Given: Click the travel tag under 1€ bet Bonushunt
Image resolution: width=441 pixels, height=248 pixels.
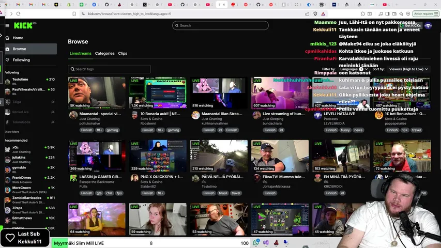Looking at the screenshot, I should [x=416, y=130].
